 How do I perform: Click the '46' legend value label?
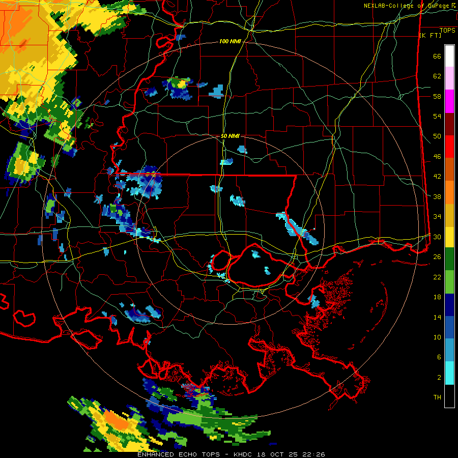(437, 157)
